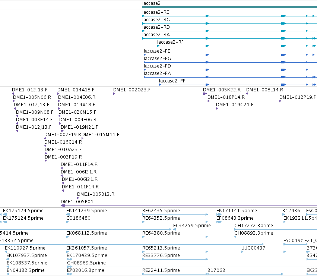This screenshot has height=276, width=317.
Task: Click the UUGC0437 EST label
Action: click(x=253, y=248)
